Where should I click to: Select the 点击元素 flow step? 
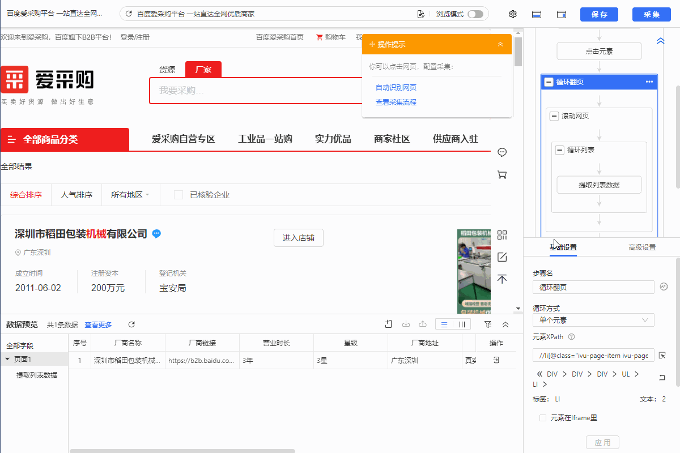[599, 51]
